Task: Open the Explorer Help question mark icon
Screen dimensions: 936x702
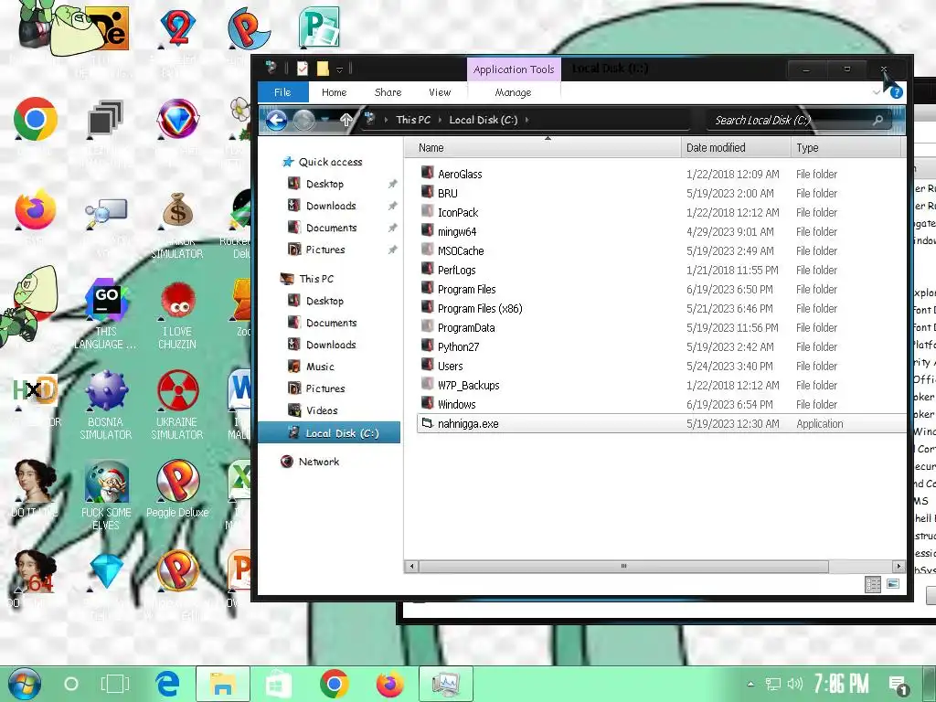Action: [896, 92]
